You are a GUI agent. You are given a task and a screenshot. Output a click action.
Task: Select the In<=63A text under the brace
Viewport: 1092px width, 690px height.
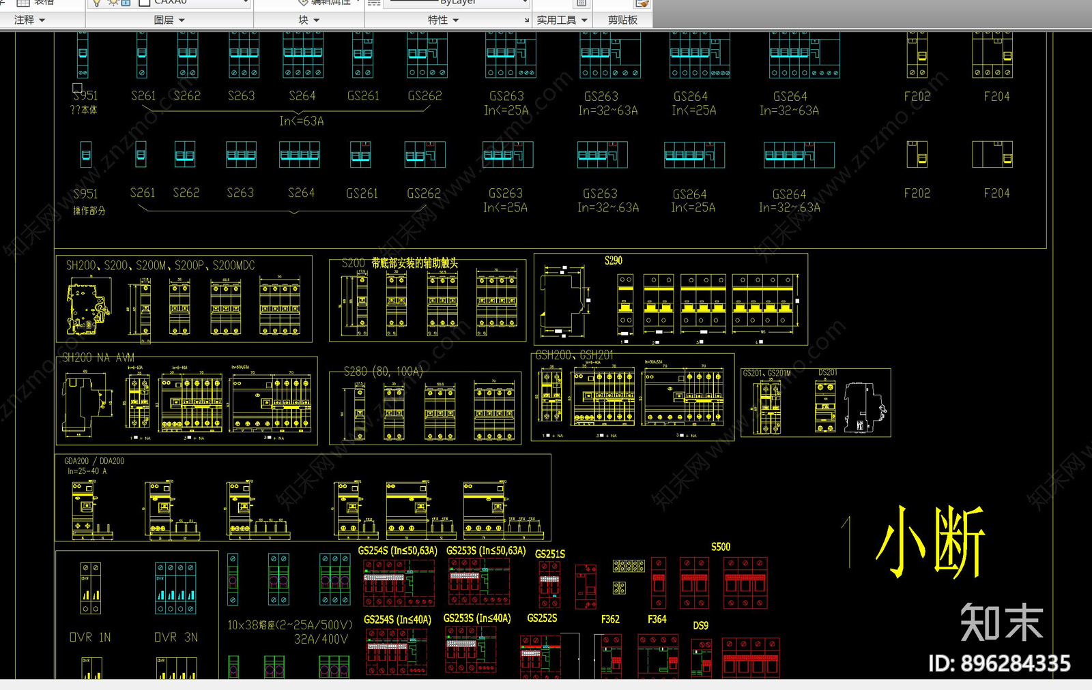coord(302,121)
